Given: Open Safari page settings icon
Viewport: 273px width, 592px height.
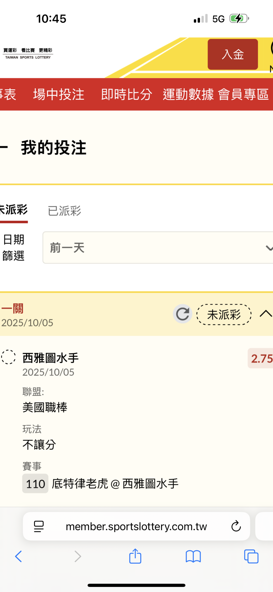Looking at the screenshot, I should pos(39,526).
